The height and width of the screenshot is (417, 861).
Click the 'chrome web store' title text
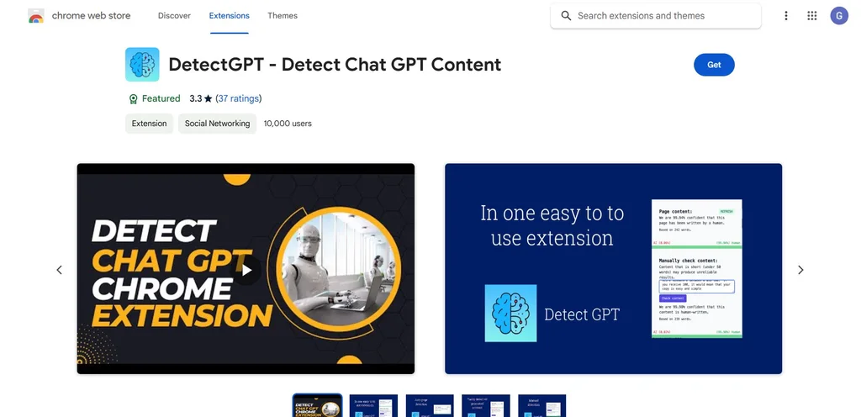click(91, 16)
